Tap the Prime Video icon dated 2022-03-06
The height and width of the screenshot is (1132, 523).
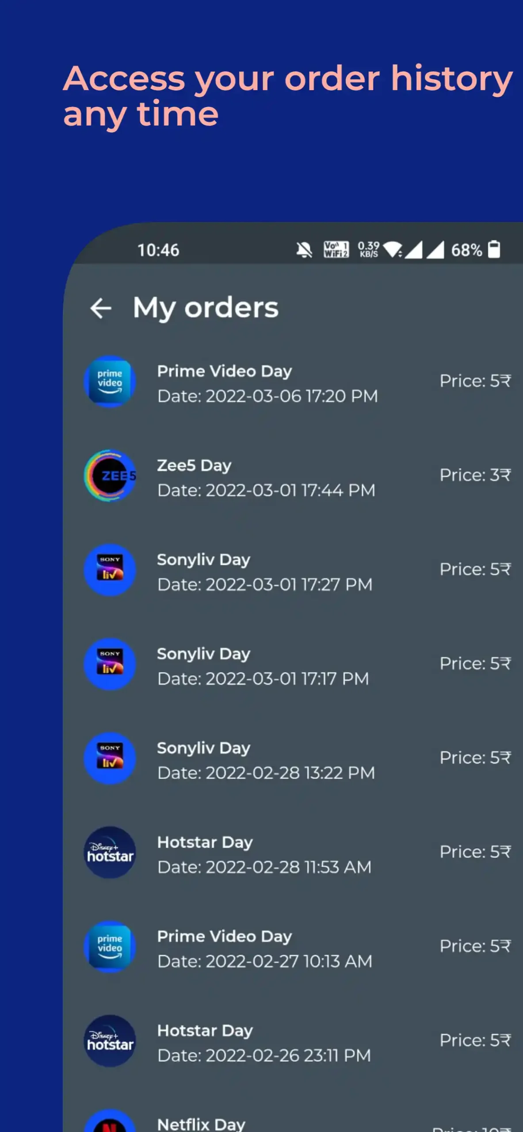(x=110, y=382)
